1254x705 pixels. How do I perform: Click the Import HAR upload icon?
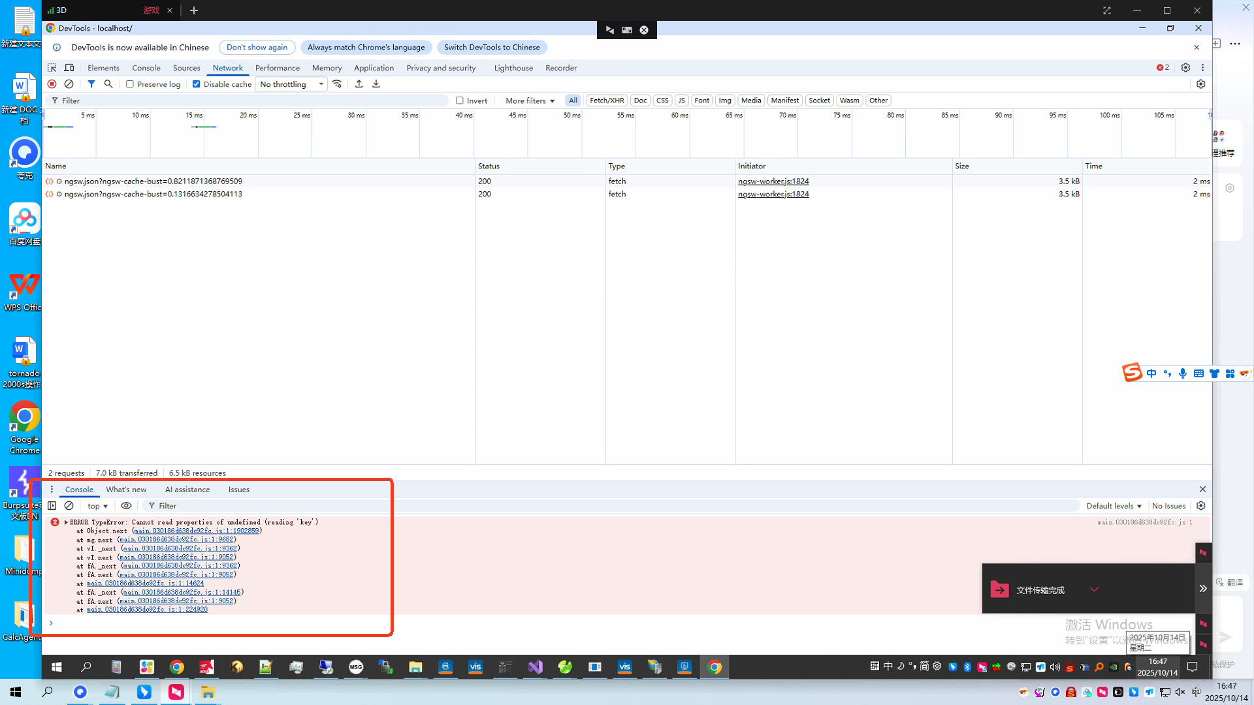point(359,84)
